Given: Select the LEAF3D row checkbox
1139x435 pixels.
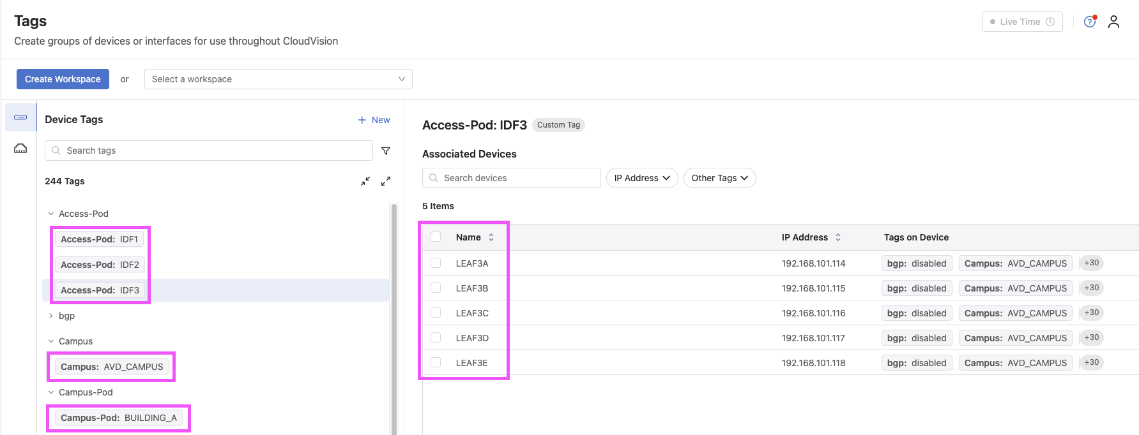Looking at the screenshot, I should click(436, 337).
